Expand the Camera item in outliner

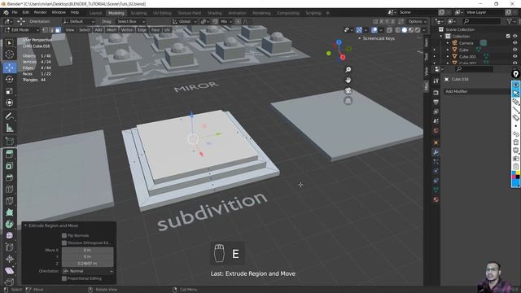tap(448, 43)
